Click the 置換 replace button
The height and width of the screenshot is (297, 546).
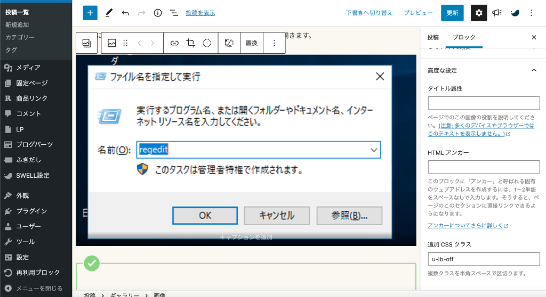(x=252, y=43)
